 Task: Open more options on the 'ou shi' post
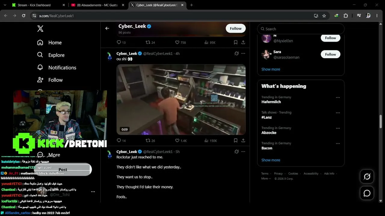[x=243, y=53]
